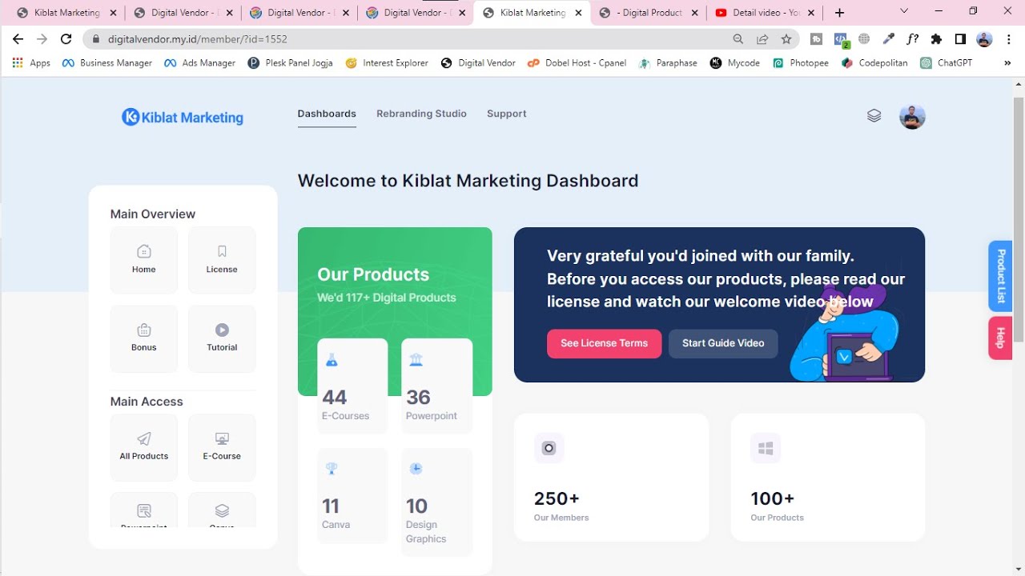The height and width of the screenshot is (576, 1025).
Task: Open the Home card in Main Overview
Action: click(x=144, y=260)
